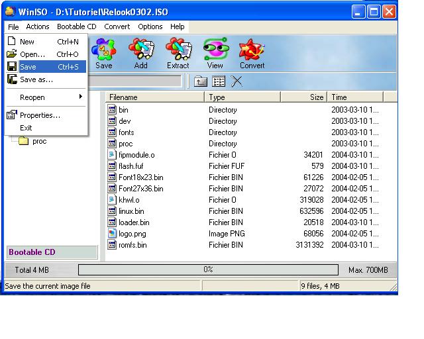Select file loader.bin

[x=243, y=222]
